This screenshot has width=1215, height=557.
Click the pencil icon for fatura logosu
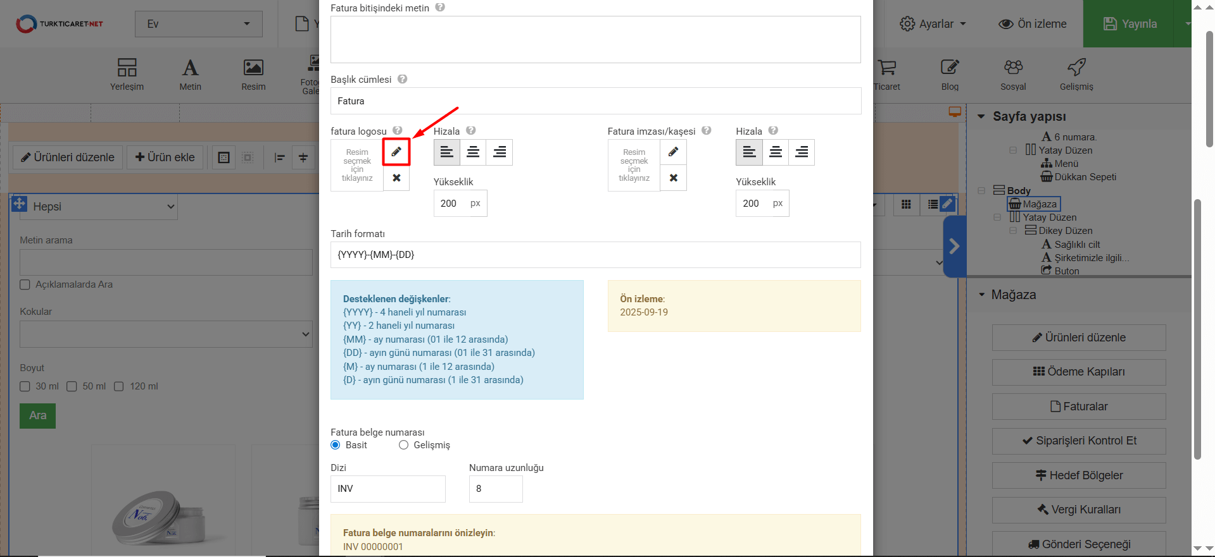(396, 152)
